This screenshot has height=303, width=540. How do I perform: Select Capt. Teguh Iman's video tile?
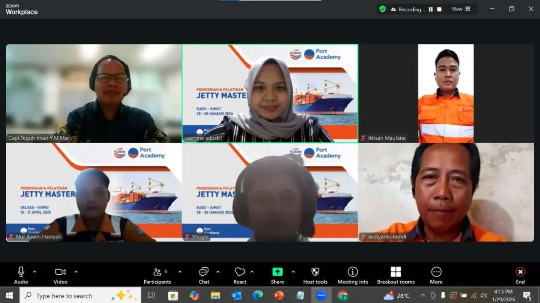click(94, 93)
